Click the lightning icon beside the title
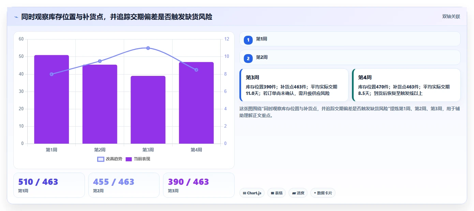 click(x=16, y=17)
